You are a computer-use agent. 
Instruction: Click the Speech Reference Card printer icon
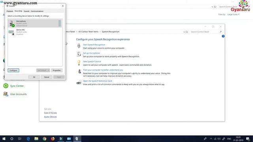[79, 82]
